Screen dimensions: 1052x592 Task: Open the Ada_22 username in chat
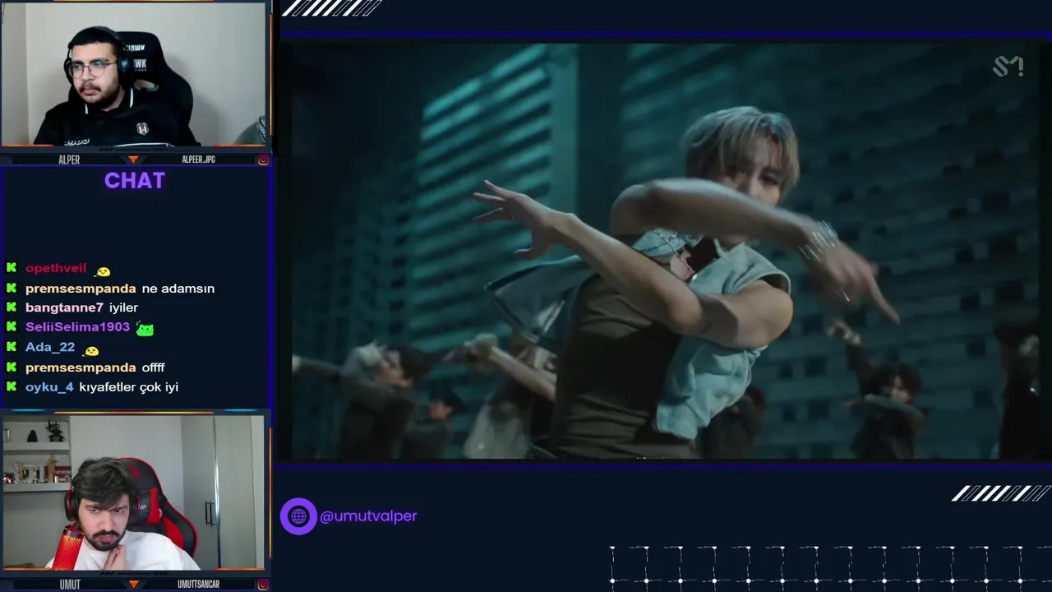point(50,347)
